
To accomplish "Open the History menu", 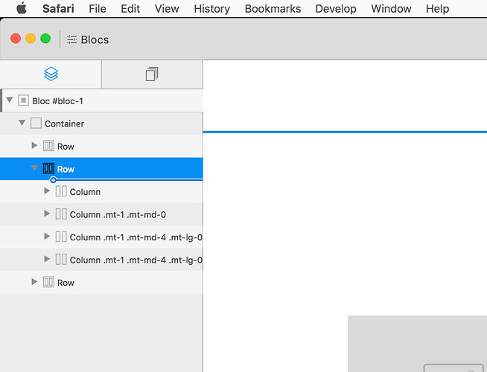I will pos(211,9).
